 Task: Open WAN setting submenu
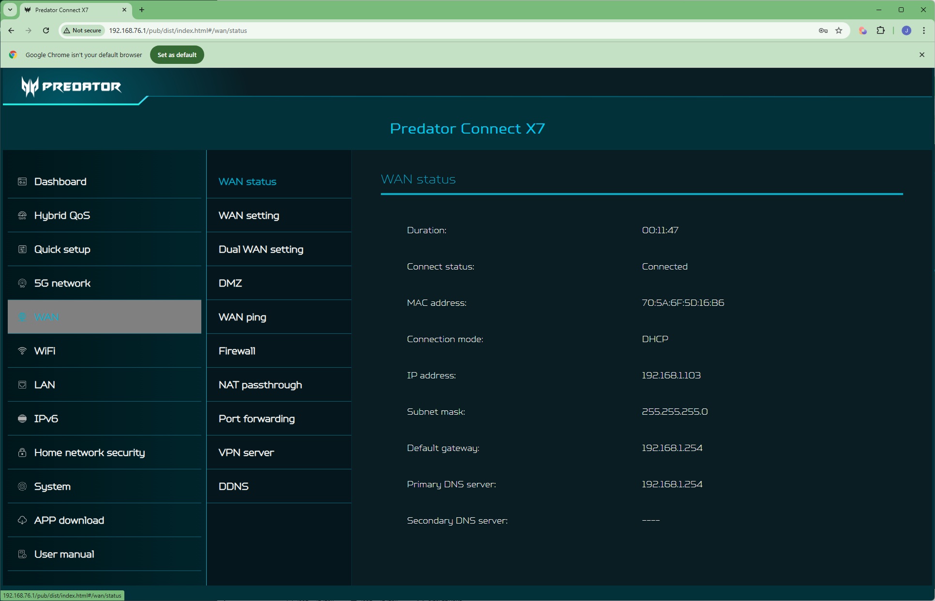coord(249,215)
